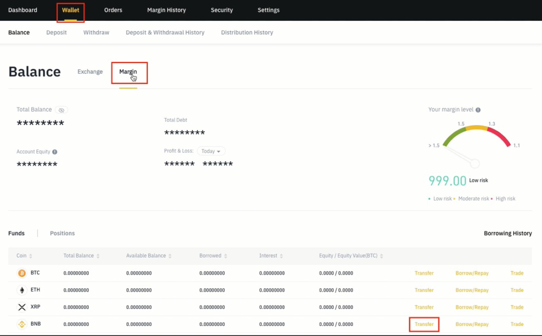This screenshot has height=336, width=542.
Task: Transfer funds for the BNB row
Action: 424,324
